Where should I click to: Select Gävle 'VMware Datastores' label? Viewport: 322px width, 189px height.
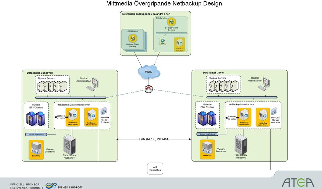point(221,150)
